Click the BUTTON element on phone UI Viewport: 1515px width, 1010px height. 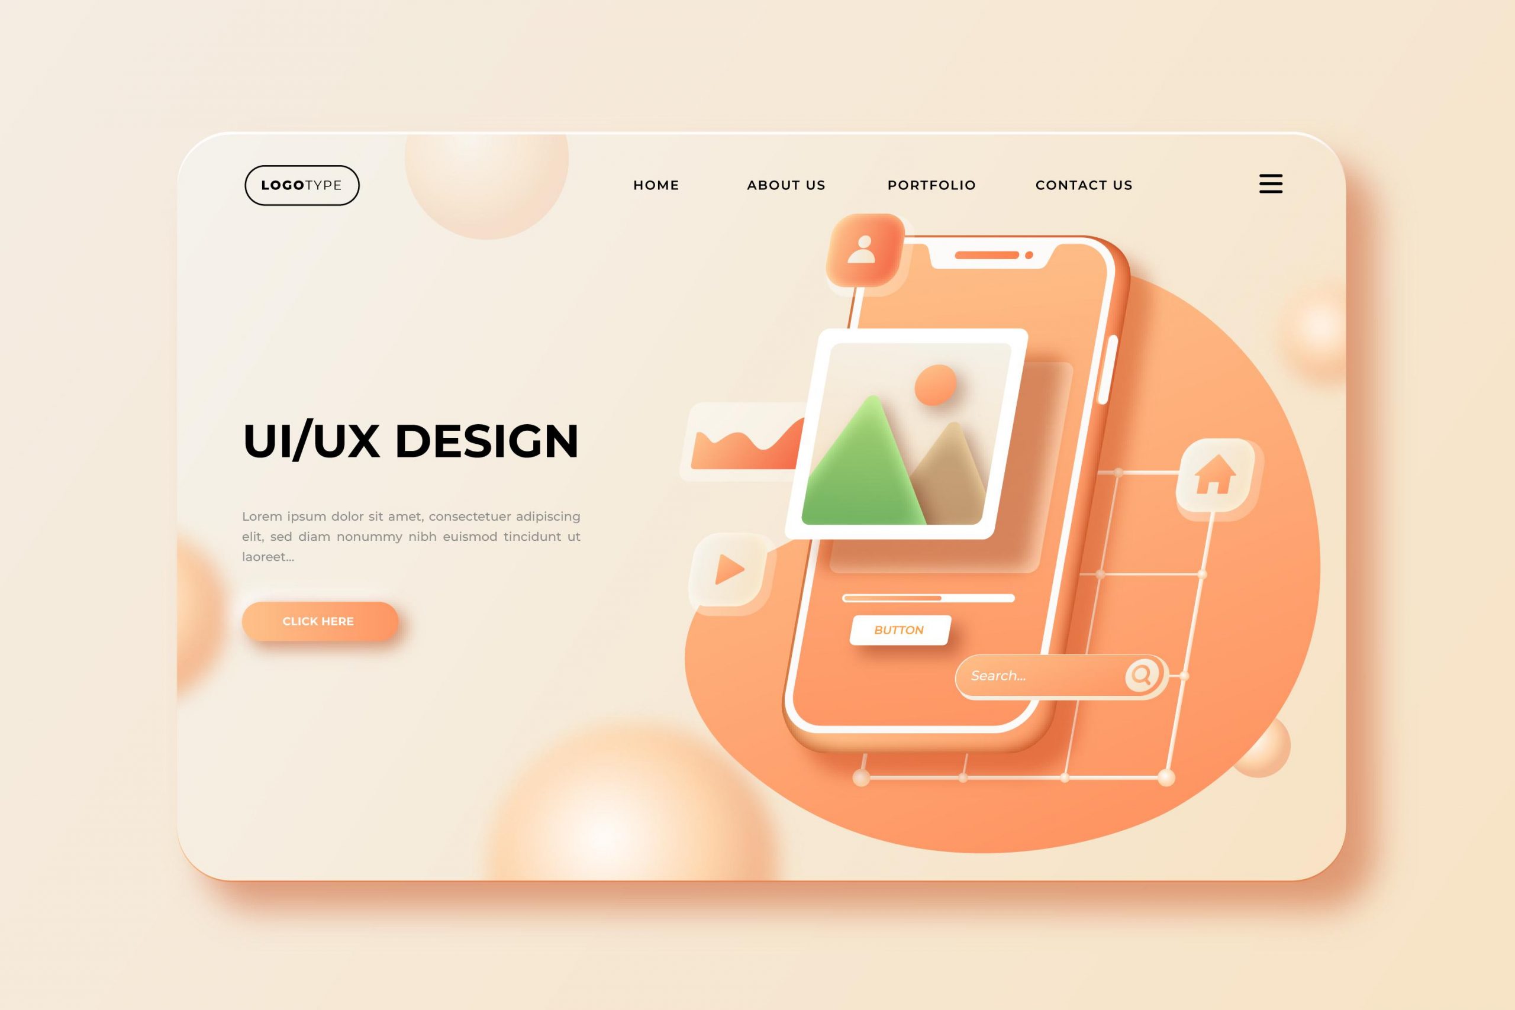coord(901,628)
